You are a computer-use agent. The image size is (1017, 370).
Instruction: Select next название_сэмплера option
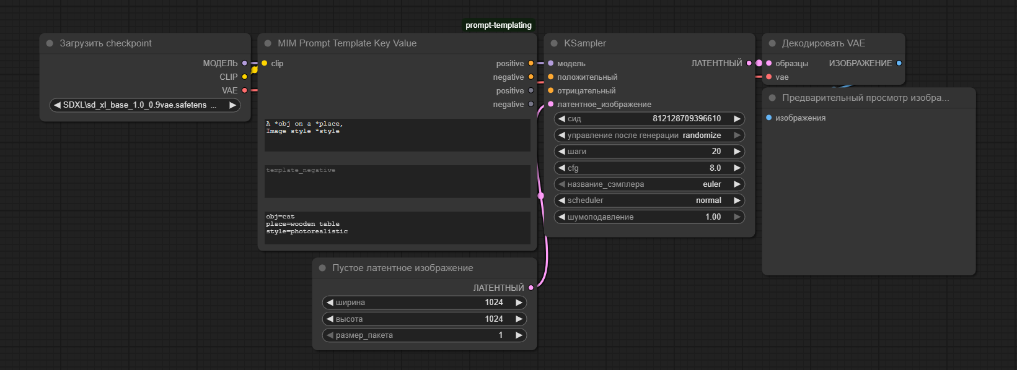coord(737,184)
